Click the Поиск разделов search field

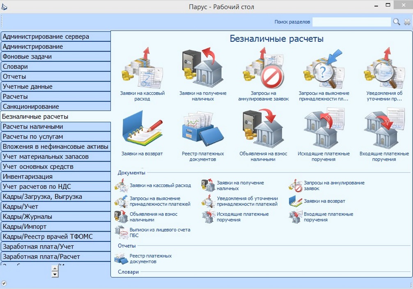[352, 22]
